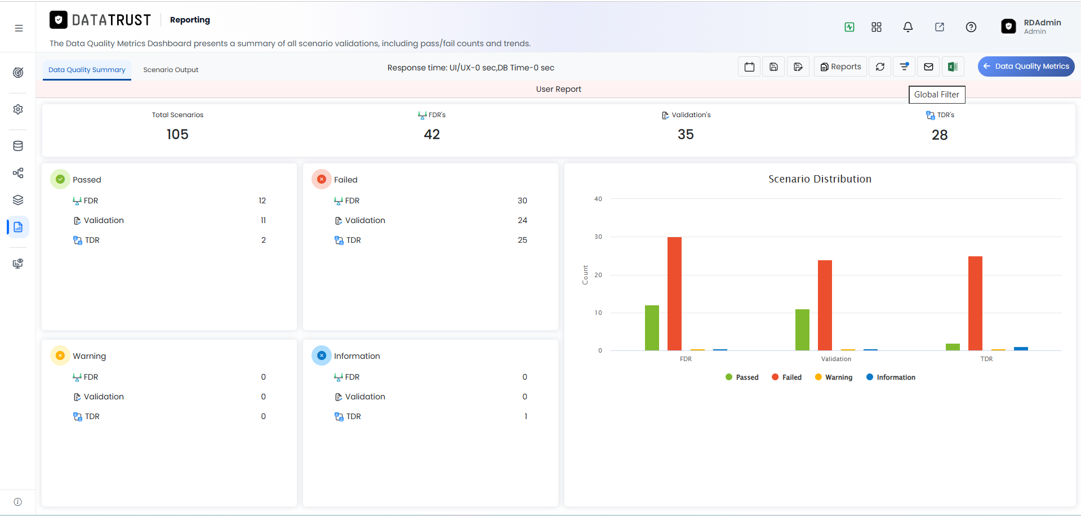This screenshot has width=1081, height=516.
Task: Click TDR row in Information card
Action: point(430,416)
